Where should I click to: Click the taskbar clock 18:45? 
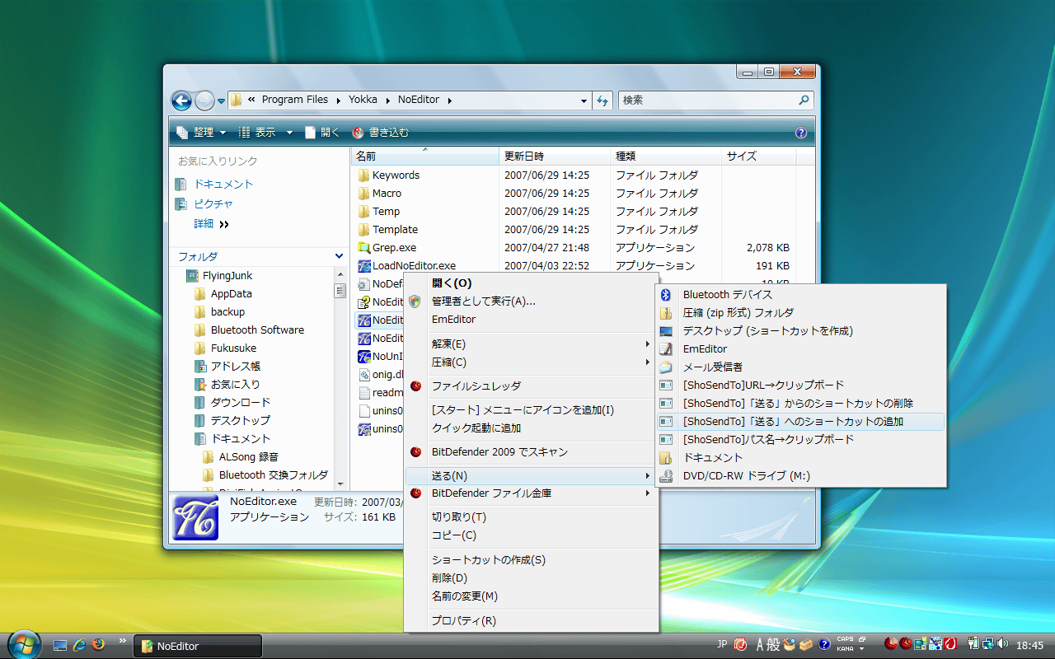point(1030,645)
